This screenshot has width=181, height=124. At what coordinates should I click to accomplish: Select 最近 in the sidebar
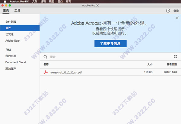[x=20, y=28]
